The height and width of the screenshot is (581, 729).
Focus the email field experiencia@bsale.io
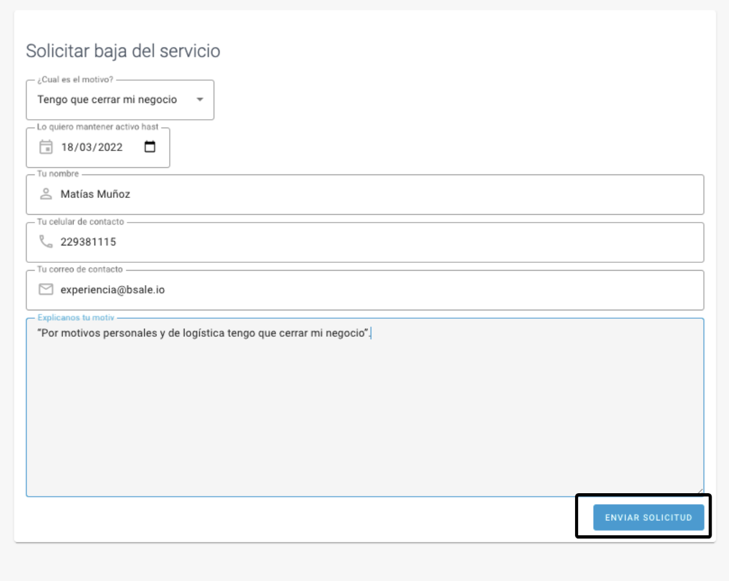click(365, 290)
